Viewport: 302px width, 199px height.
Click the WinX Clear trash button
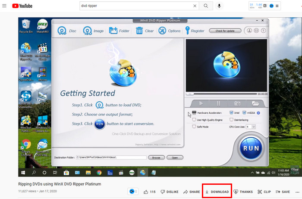145,31
